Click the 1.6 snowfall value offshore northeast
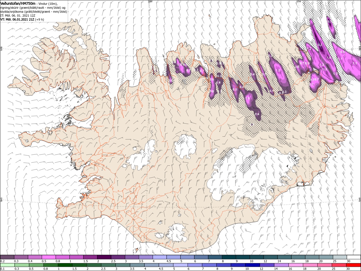361x271 pixels. pyautogui.click(x=329, y=58)
